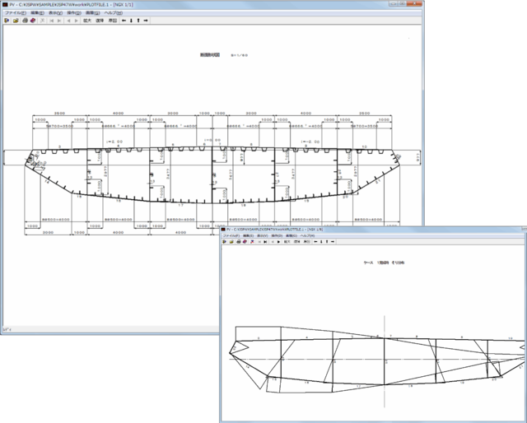Click 原図 original view button in top window
Screen dimensions: 527x423
point(113,21)
